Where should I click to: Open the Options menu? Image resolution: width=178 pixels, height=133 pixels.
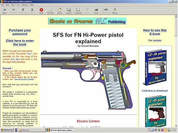click(24, 5)
